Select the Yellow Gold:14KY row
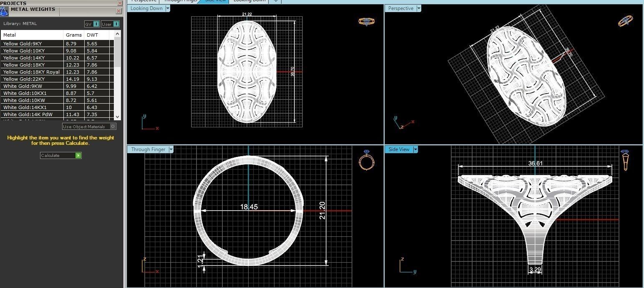This screenshot has width=644, height=288. pyautogui.click(x=58, y=58)
